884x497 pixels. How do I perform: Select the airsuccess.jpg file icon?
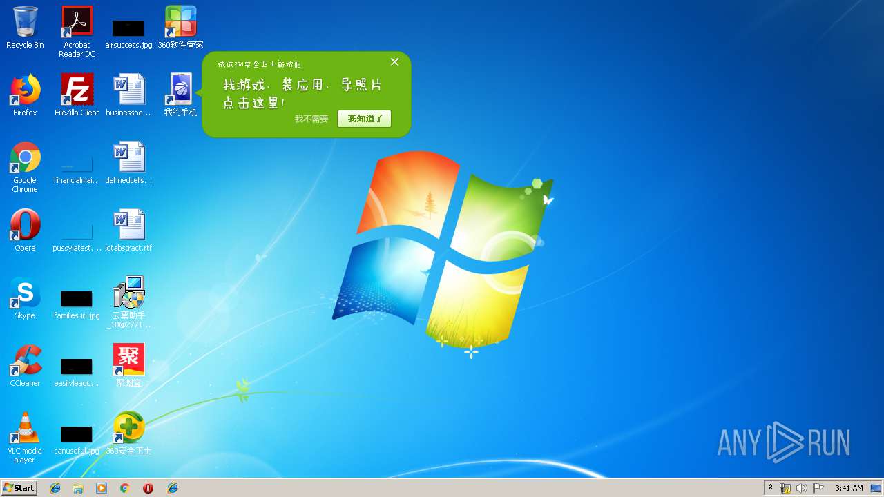coord(128,35)
